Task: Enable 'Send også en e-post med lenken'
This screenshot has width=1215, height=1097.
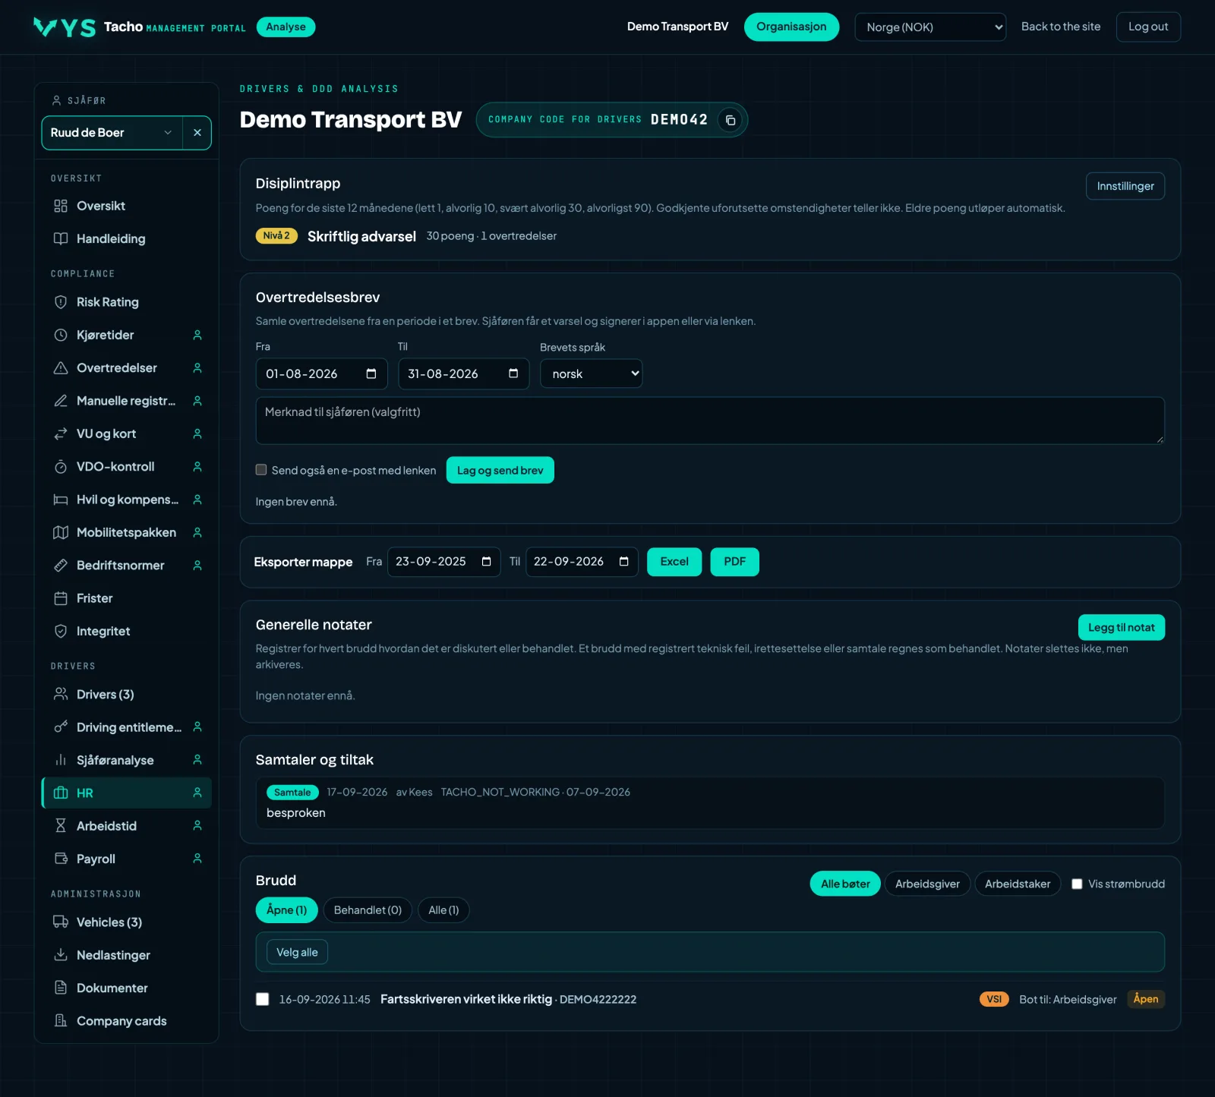Action: click(261, 470)
